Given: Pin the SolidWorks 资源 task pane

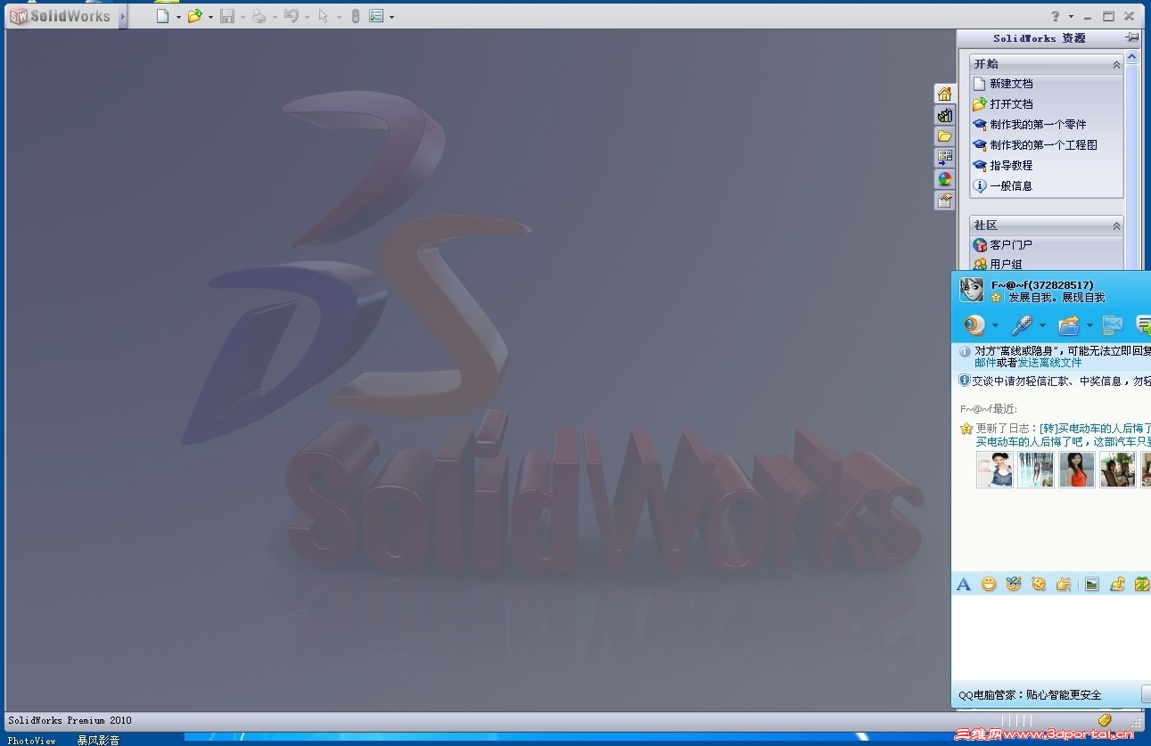Looking at the screenshot, I should pos(1131,37).
